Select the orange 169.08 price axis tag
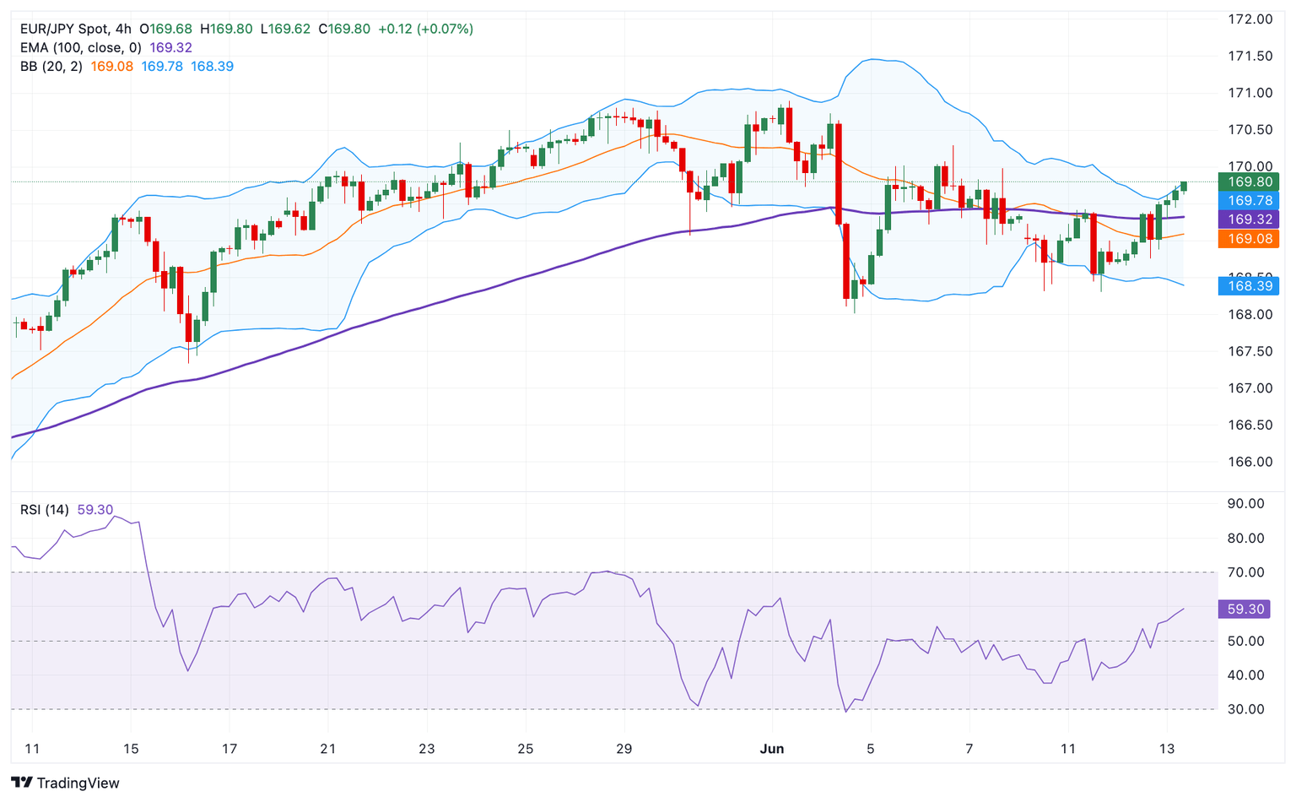Screen dimensions: 1296x802 coord(1249,239)
